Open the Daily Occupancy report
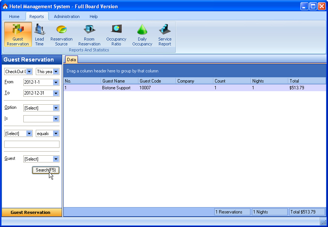The image size is (328, 227). click(142, 35)
